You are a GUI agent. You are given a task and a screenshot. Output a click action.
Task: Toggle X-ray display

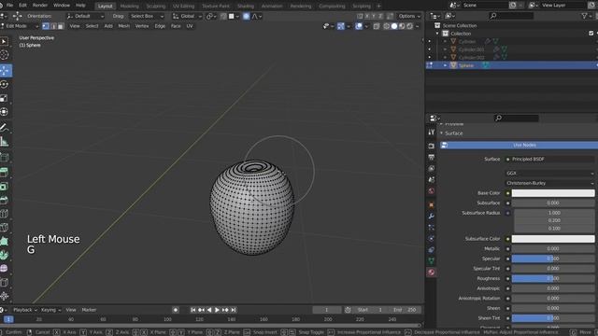point(376,26)
